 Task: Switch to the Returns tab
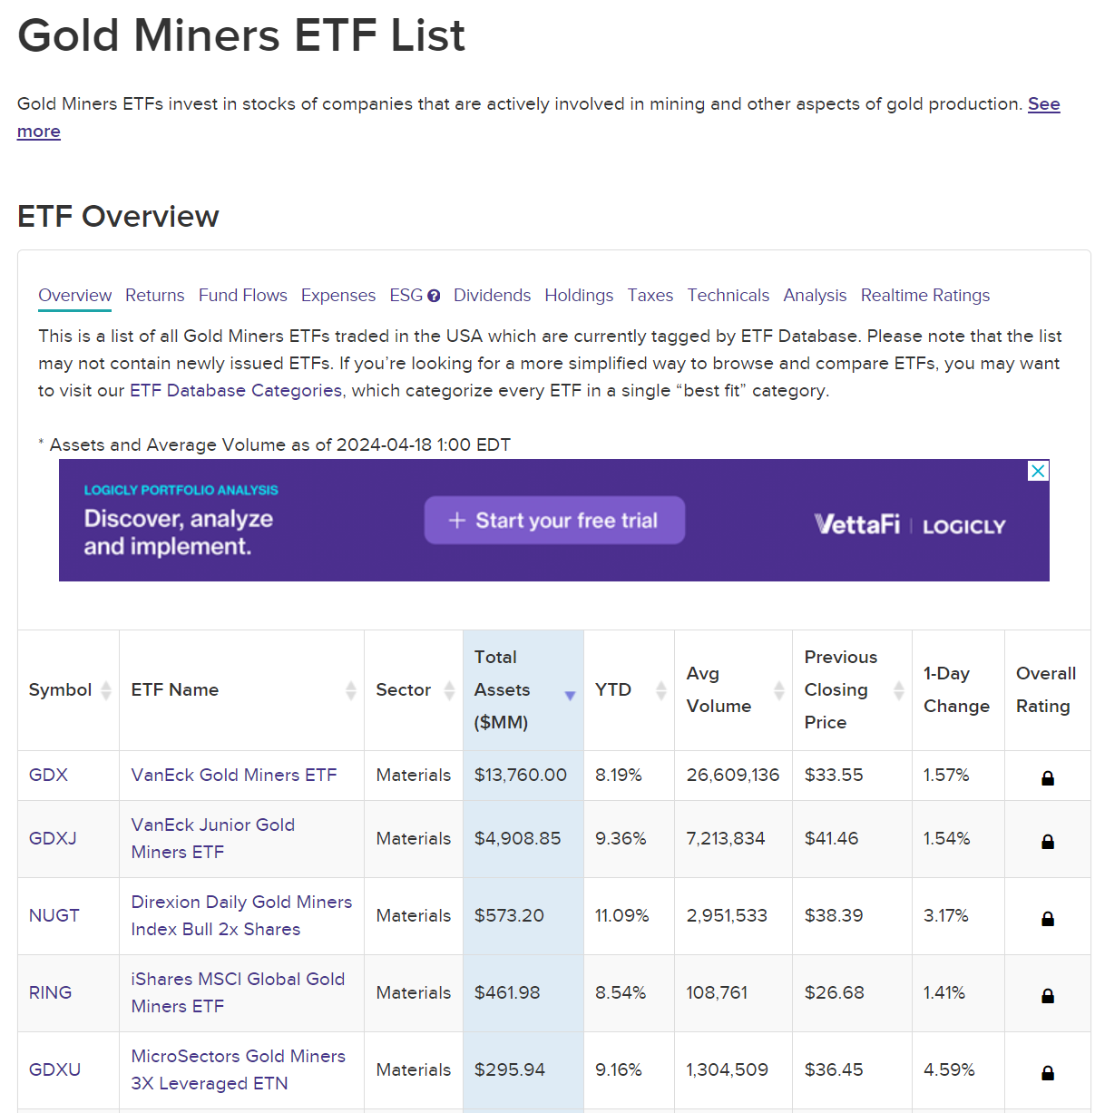154,295
